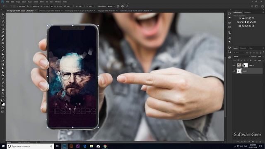Click in the Type here to search box

pos(30,146)
